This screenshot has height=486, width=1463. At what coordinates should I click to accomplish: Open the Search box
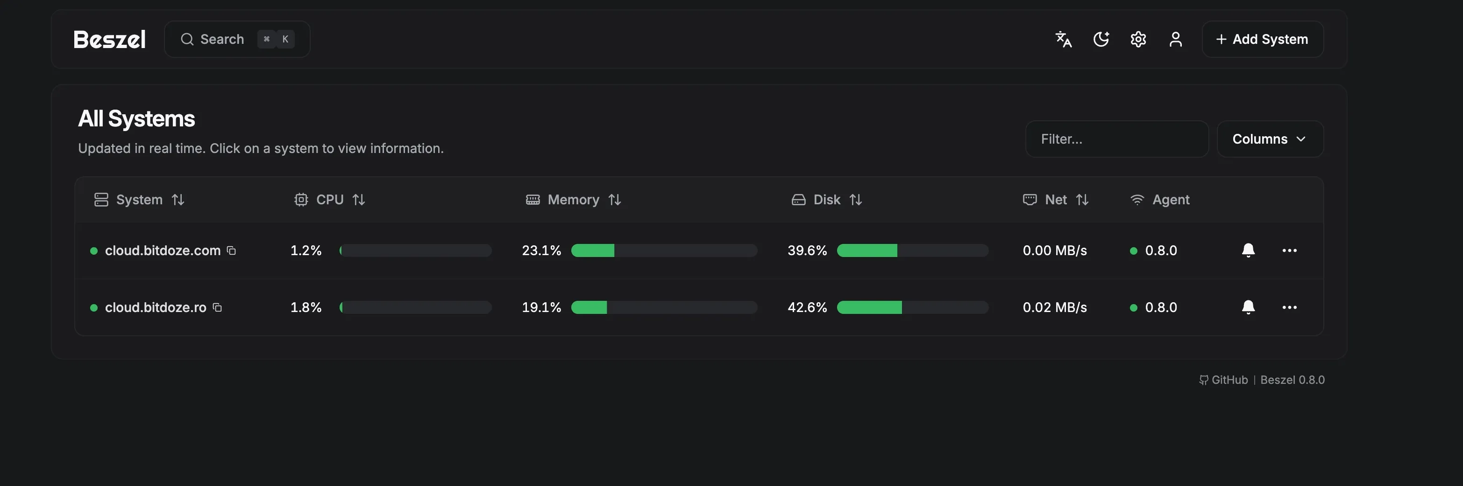coord(237,39)
